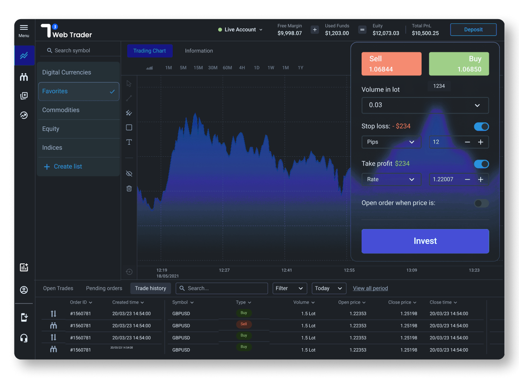The width and height of the screenshot is (519, 378).
Task: Expand the Volume in lot dropdown
Action: (425, 105)
